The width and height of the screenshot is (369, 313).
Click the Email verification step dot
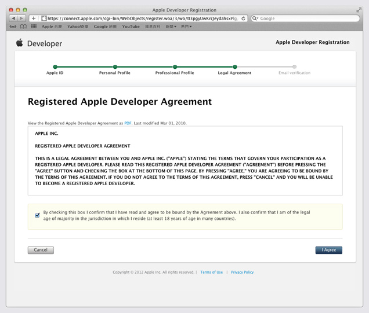pyautogui.click(x=294, y=67)
